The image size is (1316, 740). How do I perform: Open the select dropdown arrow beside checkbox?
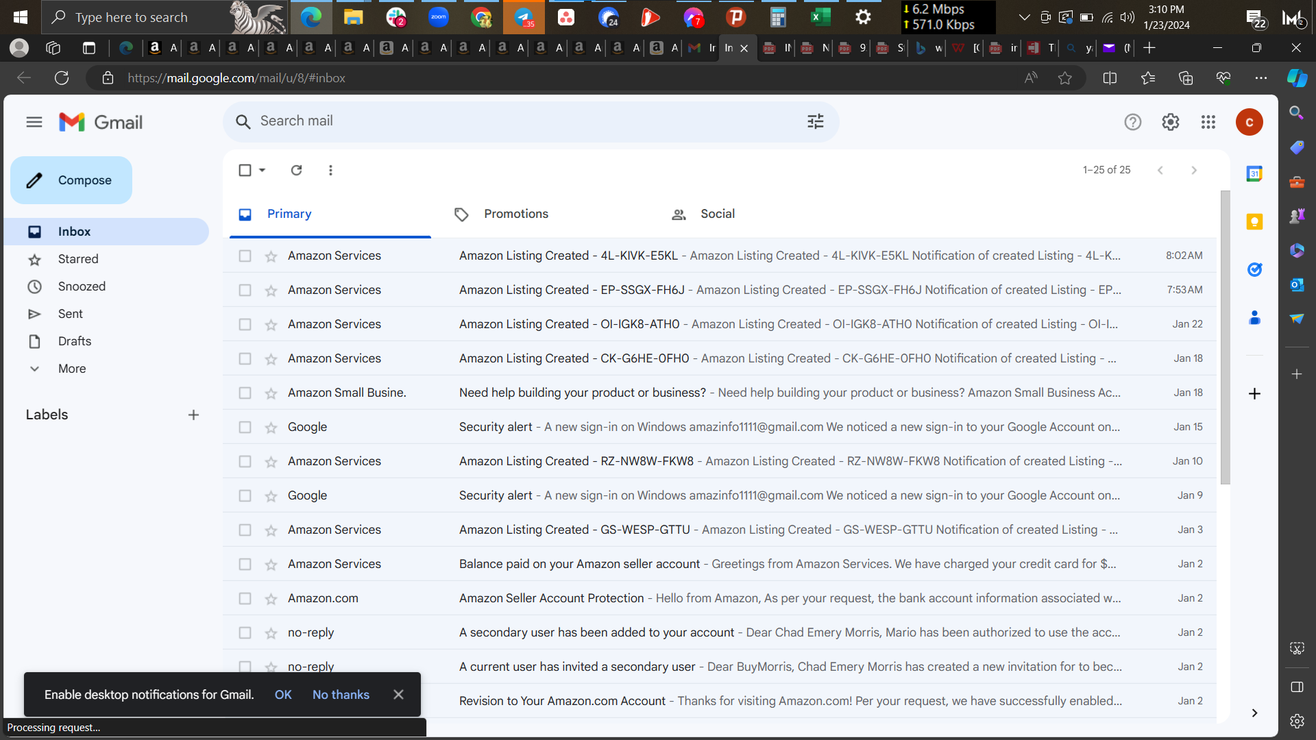pyautogui.click(x=262, y=170)
